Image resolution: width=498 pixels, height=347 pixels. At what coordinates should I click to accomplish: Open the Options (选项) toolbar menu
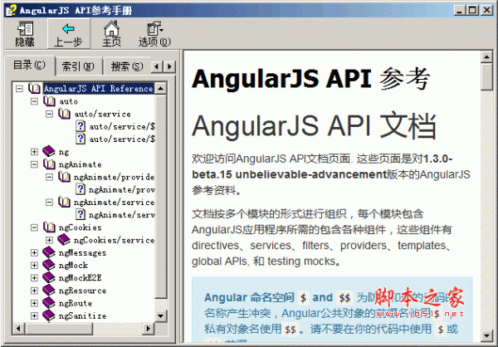(x=154, y=34)
